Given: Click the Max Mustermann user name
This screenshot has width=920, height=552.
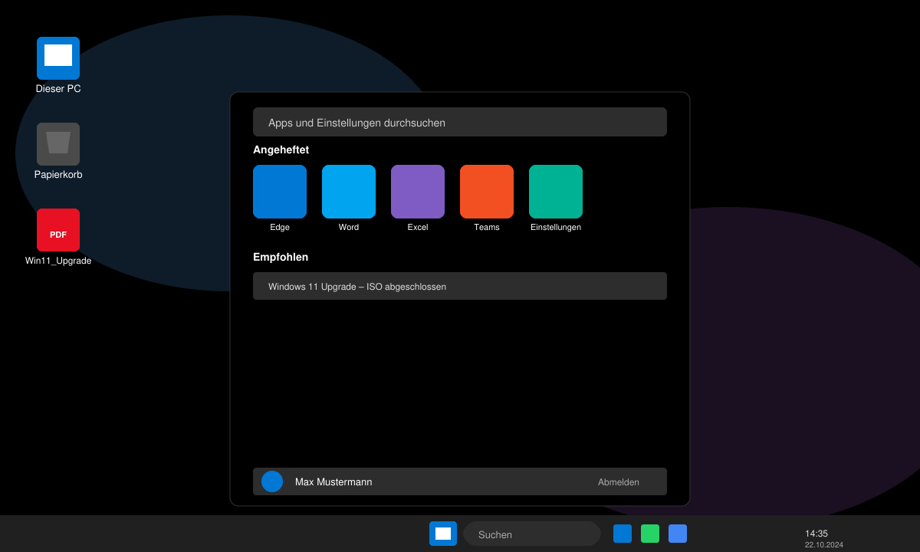Looking at the screenshot, I should click(333, 482).
